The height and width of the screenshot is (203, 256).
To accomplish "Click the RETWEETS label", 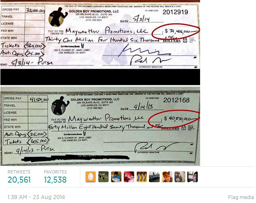I will coord(19,172).
